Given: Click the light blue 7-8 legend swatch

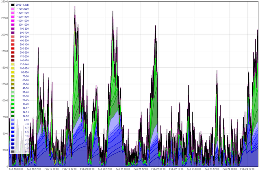Looking at the screenshot, I should pyautogui.click(x=13, y=124).
